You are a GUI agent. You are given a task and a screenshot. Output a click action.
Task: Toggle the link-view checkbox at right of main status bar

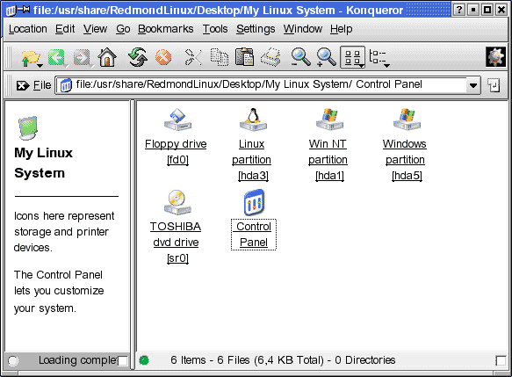coord(501,361)
